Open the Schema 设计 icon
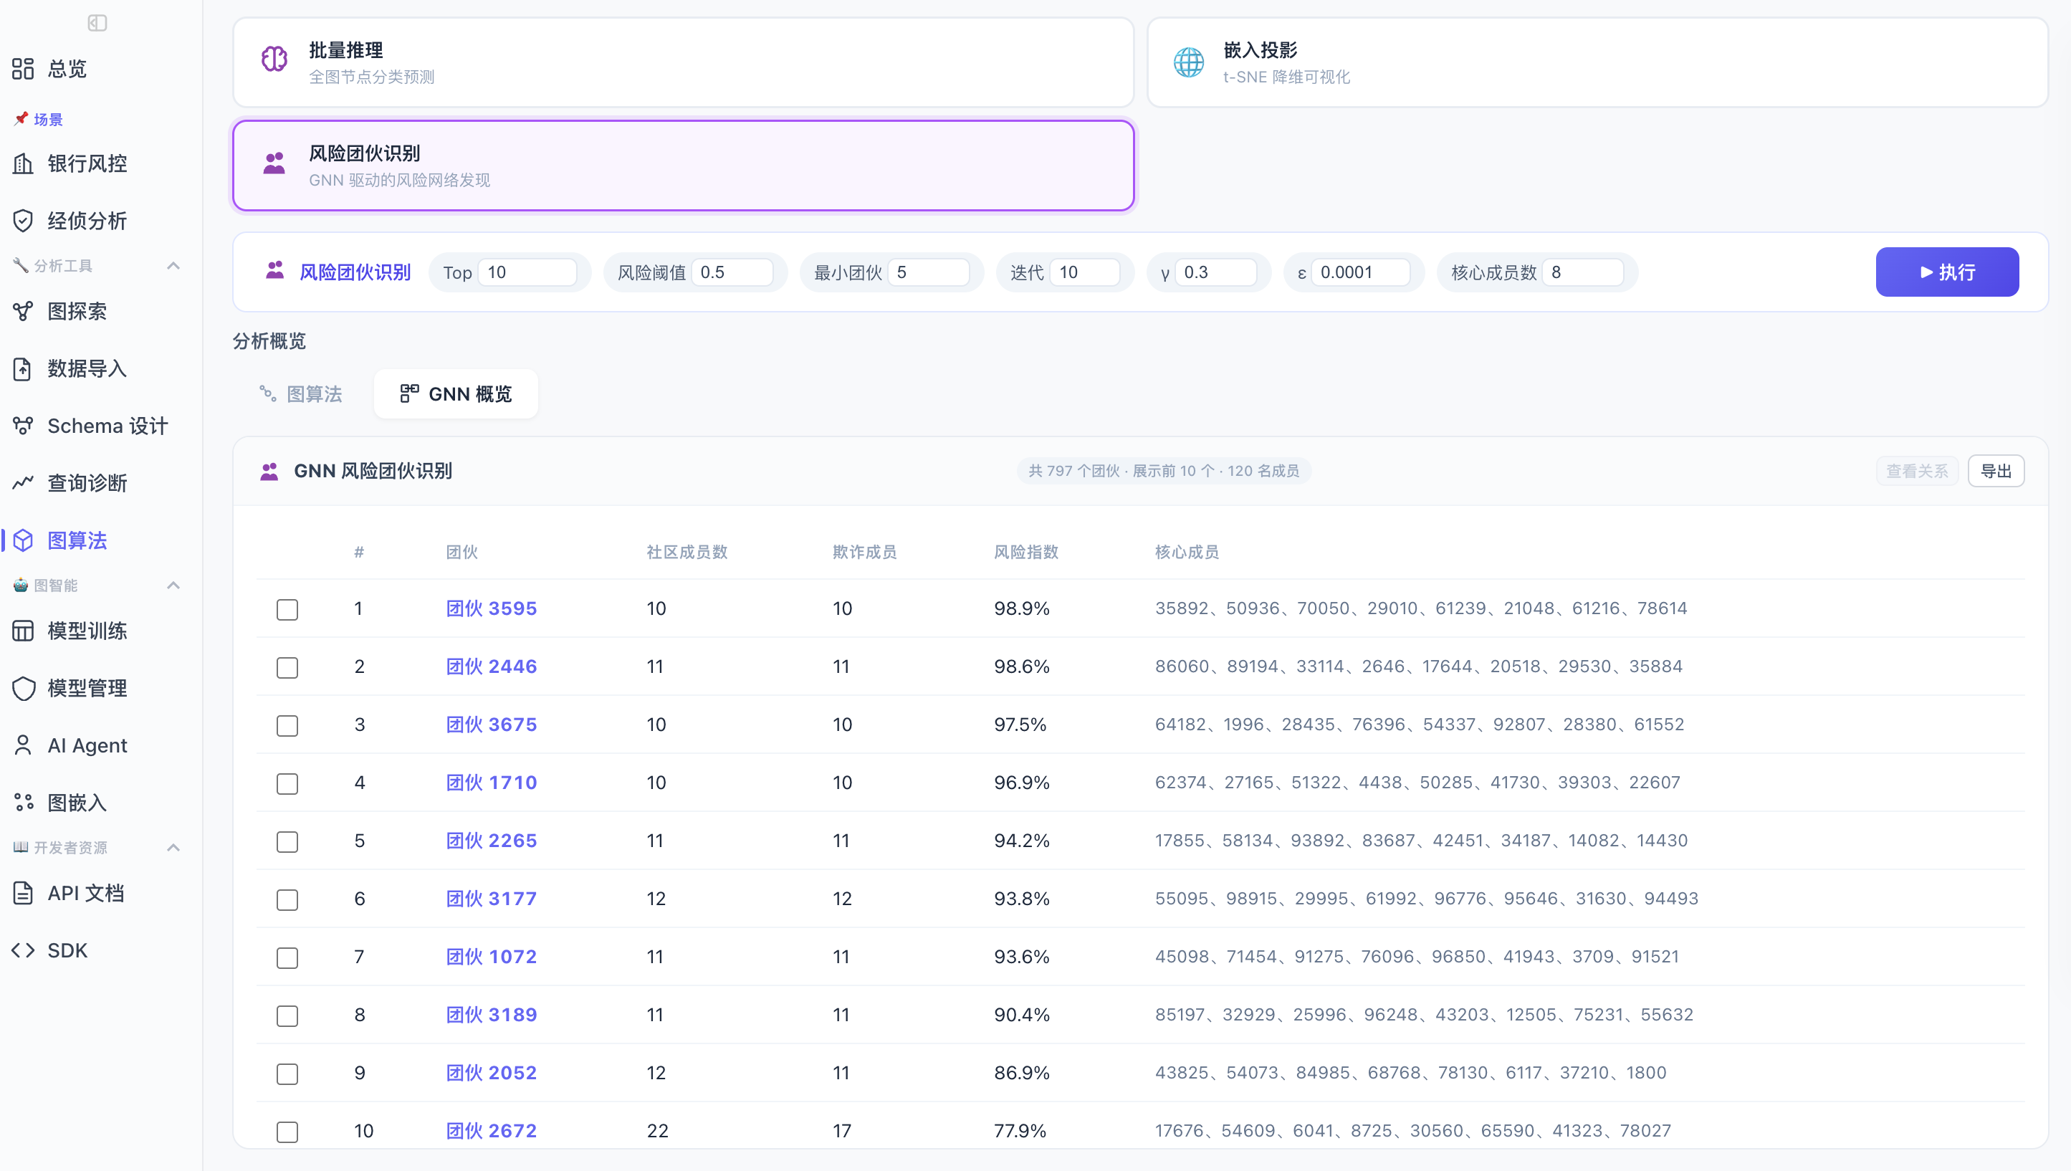 point(22,426)
